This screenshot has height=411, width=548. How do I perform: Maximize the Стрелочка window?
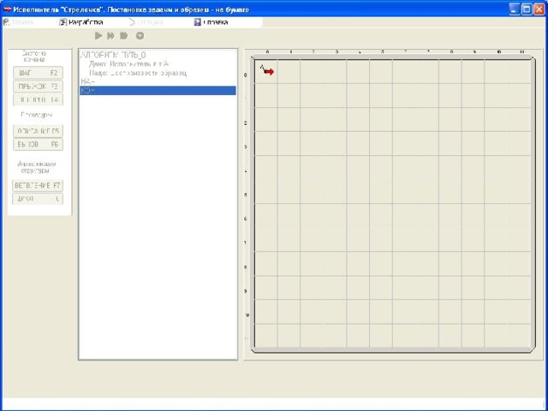(x=527, y=9)
